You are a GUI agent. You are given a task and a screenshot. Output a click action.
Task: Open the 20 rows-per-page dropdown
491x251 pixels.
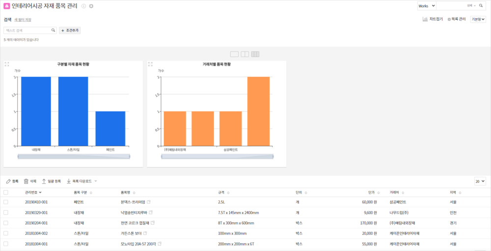pyautogui.click(x=480, y=181)
